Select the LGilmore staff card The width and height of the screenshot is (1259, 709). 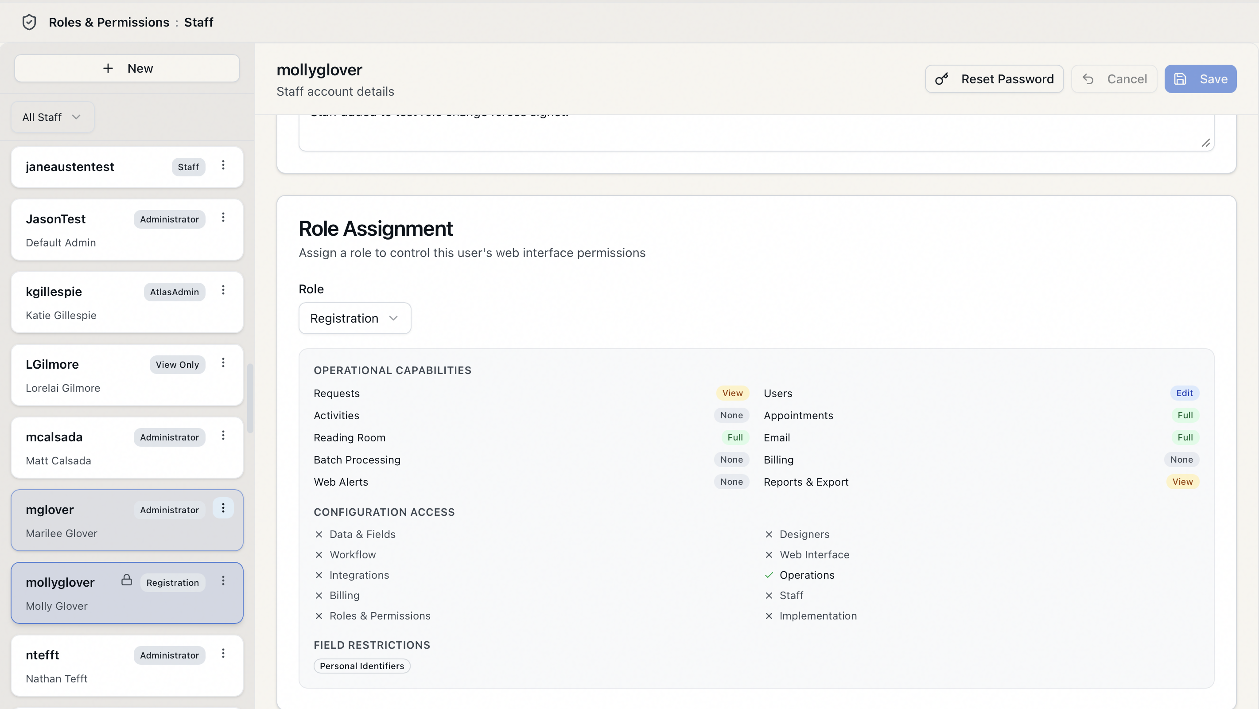pos(127,375)
